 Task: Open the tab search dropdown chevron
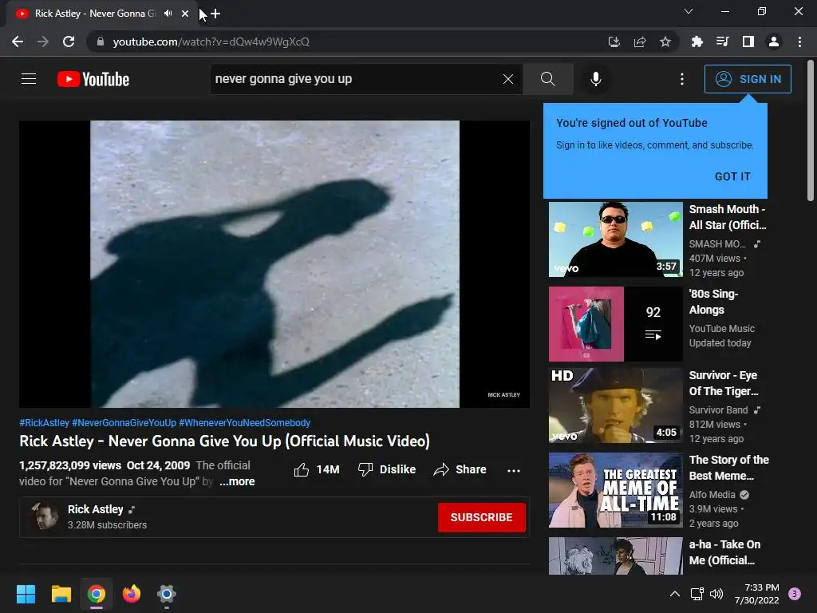coord(689,11)
